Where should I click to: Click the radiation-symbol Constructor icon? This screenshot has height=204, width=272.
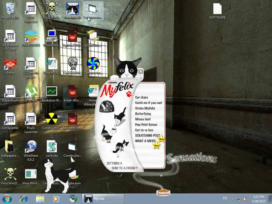pyautogui.click(x=52, y=121)
